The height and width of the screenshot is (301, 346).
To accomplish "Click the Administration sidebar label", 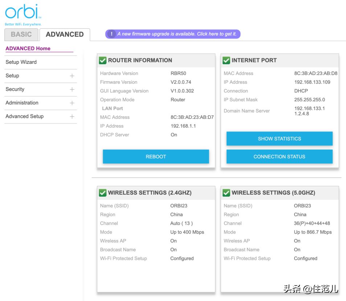I will click(22, 103).
